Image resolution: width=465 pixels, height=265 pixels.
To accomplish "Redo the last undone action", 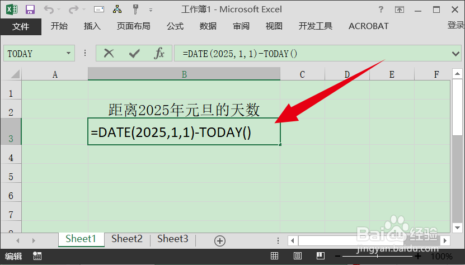I will tap(73, 10).
